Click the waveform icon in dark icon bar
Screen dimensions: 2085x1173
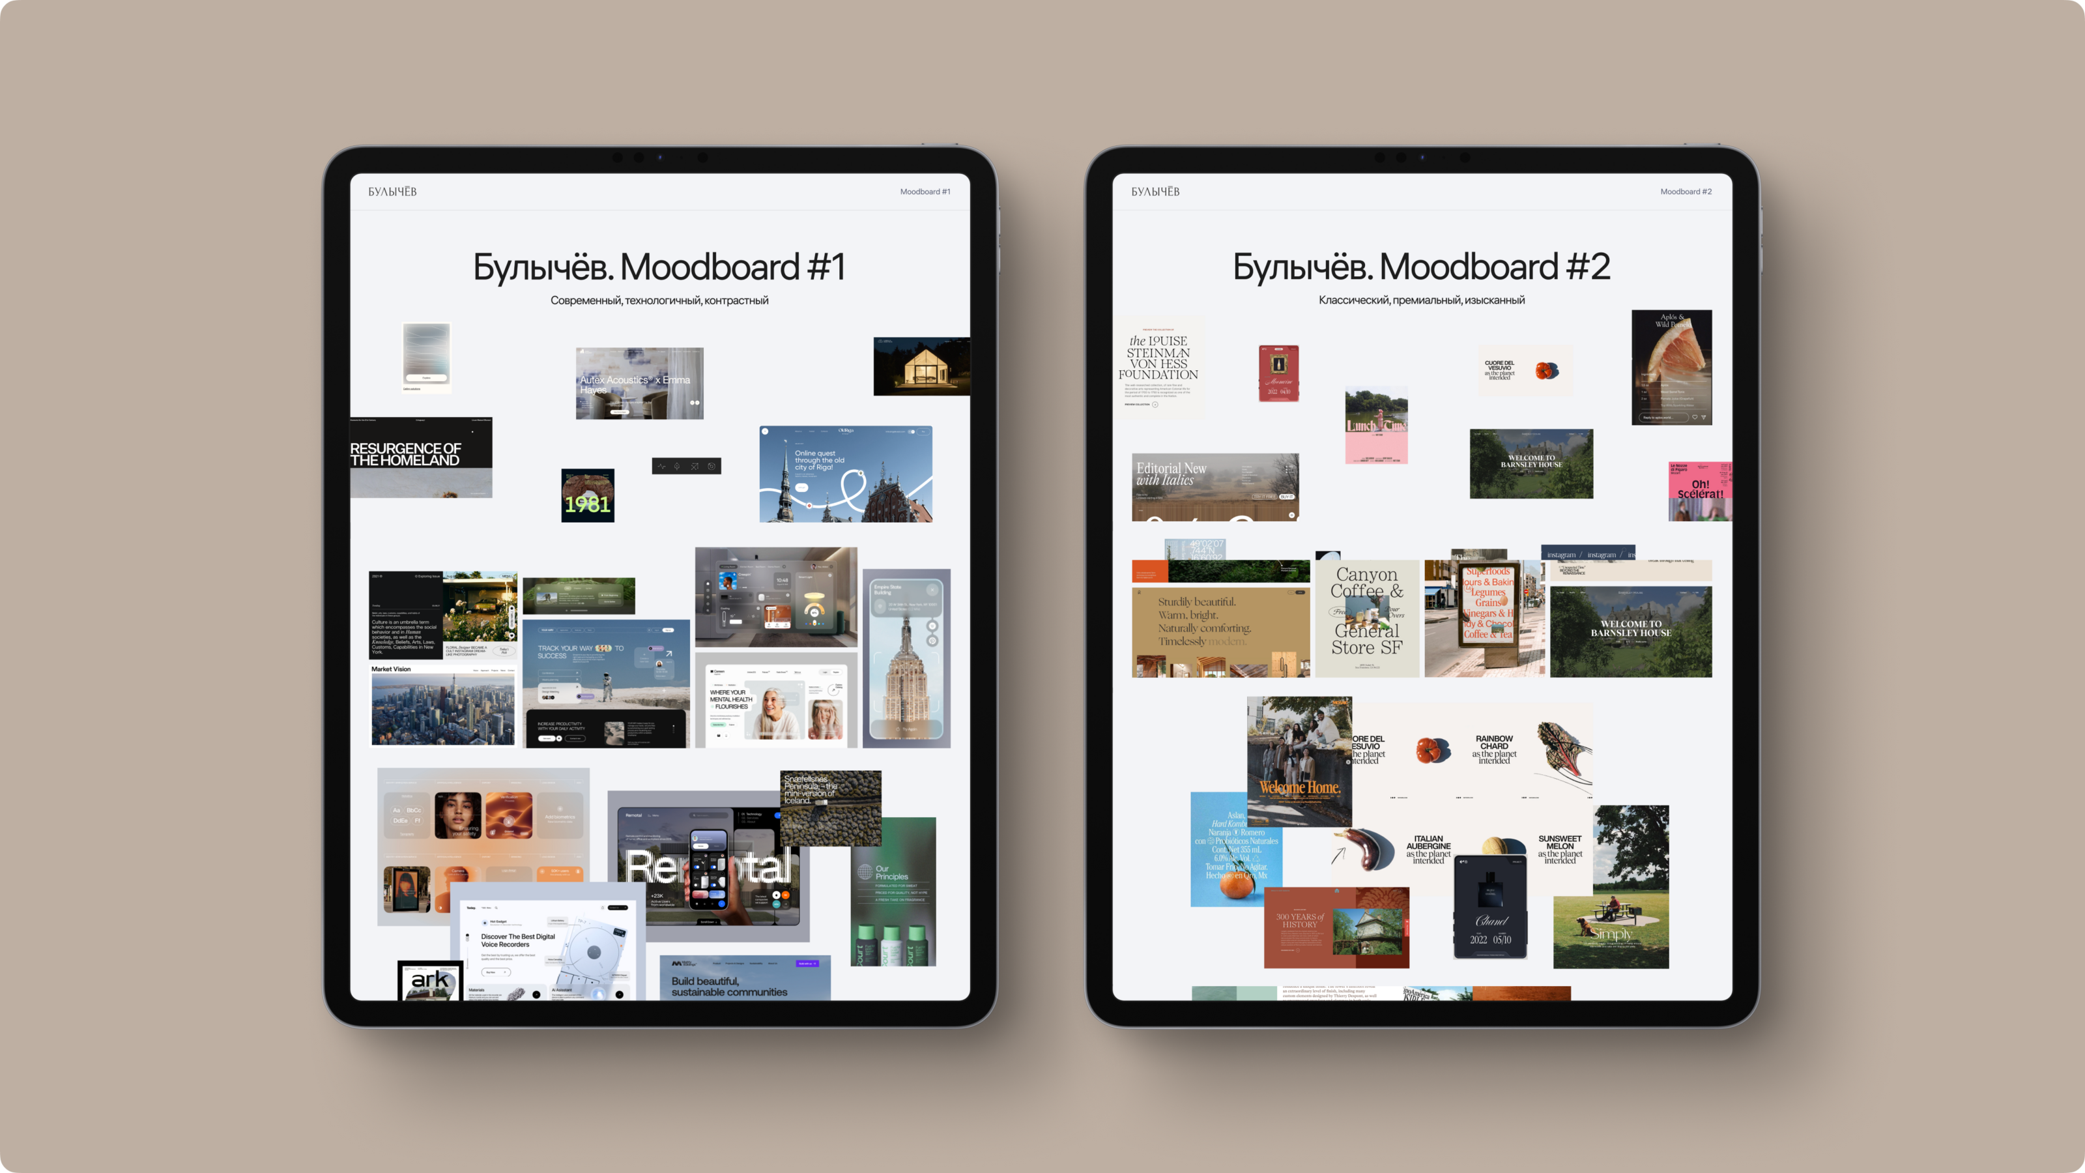click(662, 467)
